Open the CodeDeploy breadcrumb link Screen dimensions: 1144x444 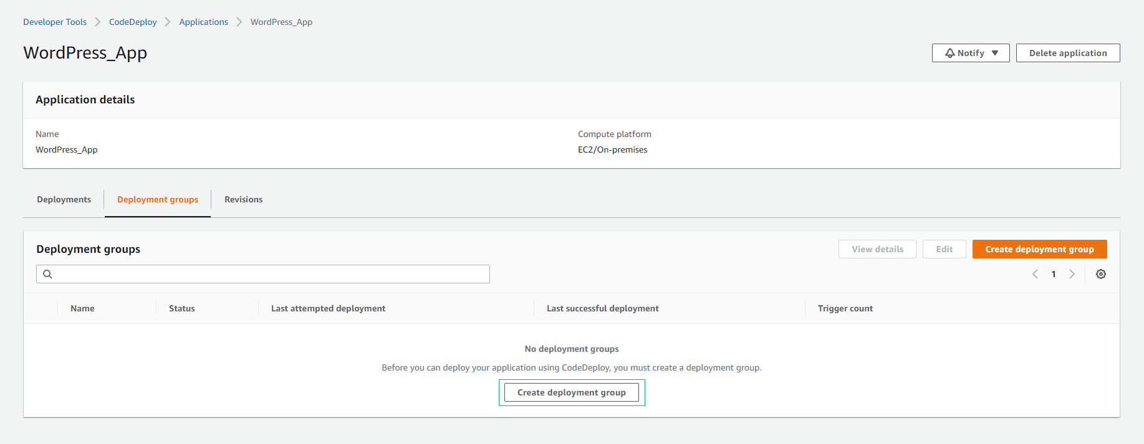point(133,22)
